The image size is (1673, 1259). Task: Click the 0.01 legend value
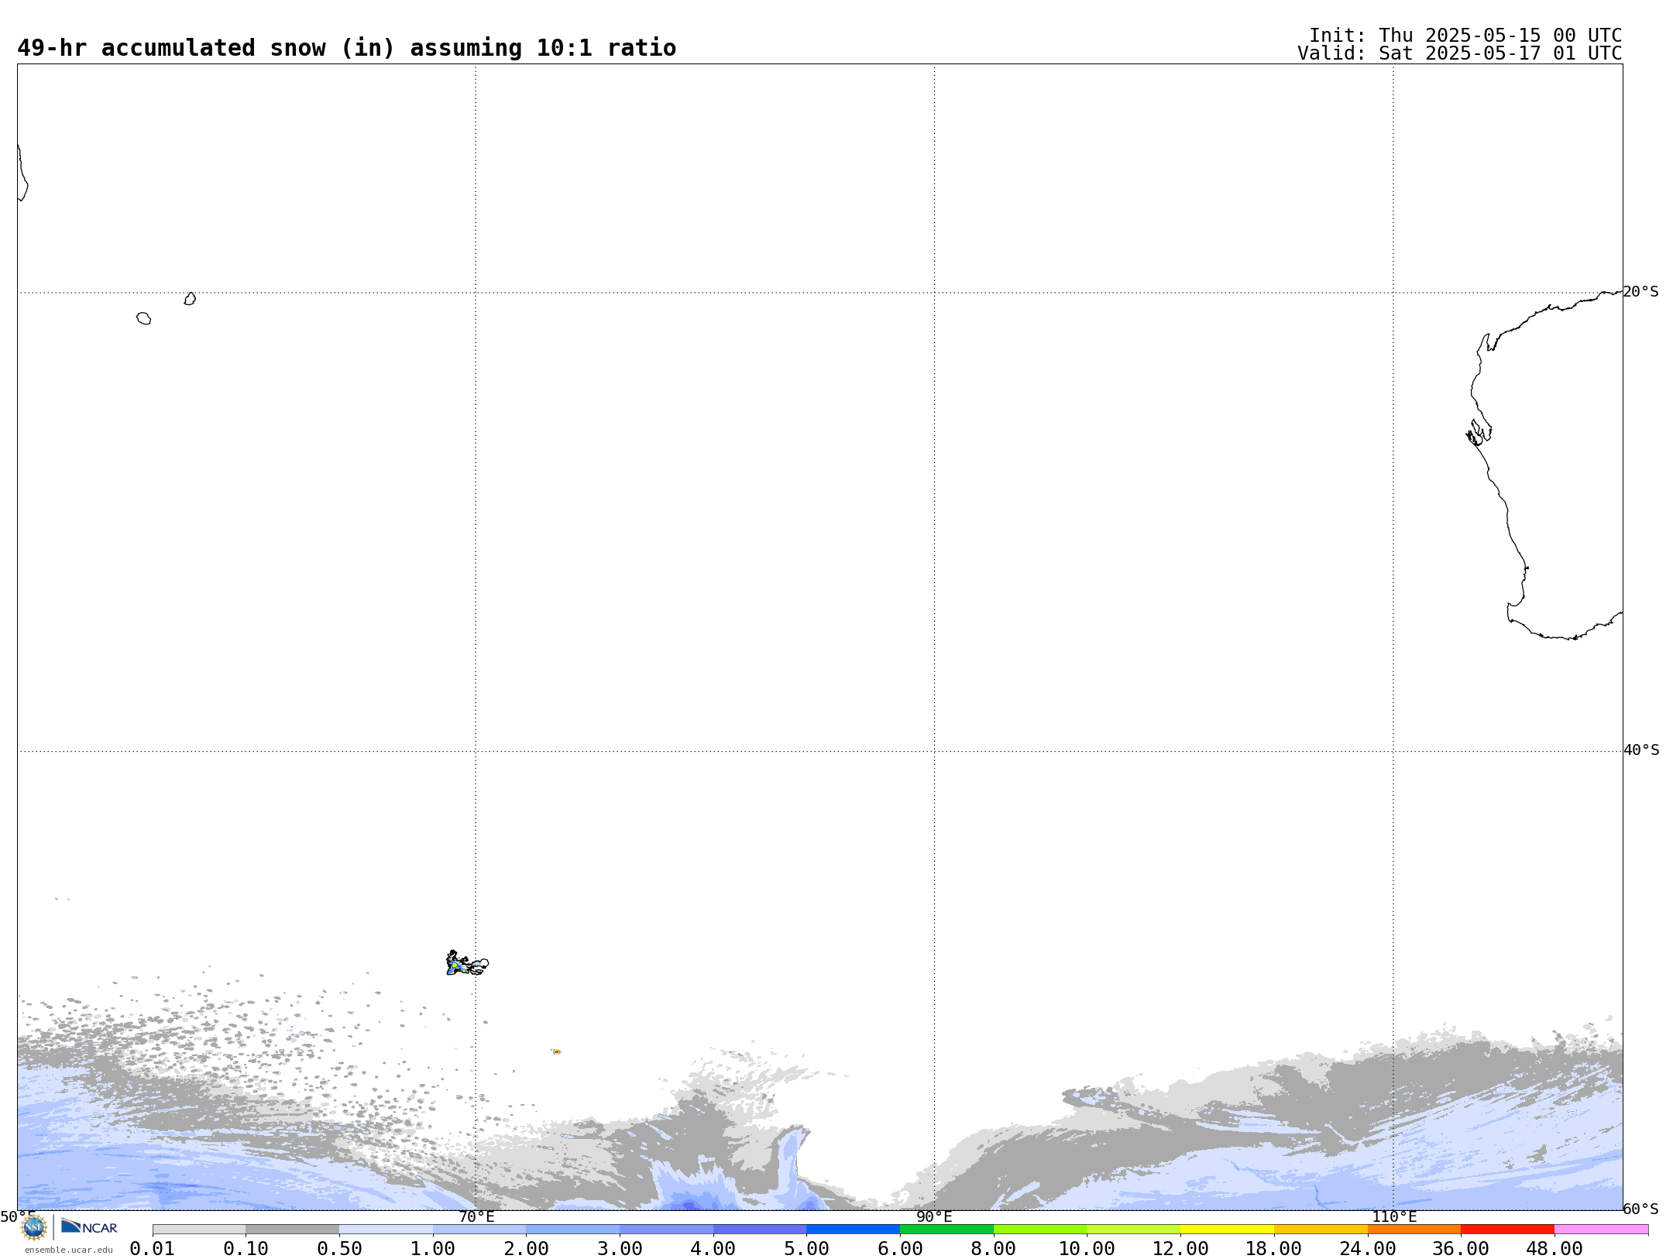[x=153, y=1248]
